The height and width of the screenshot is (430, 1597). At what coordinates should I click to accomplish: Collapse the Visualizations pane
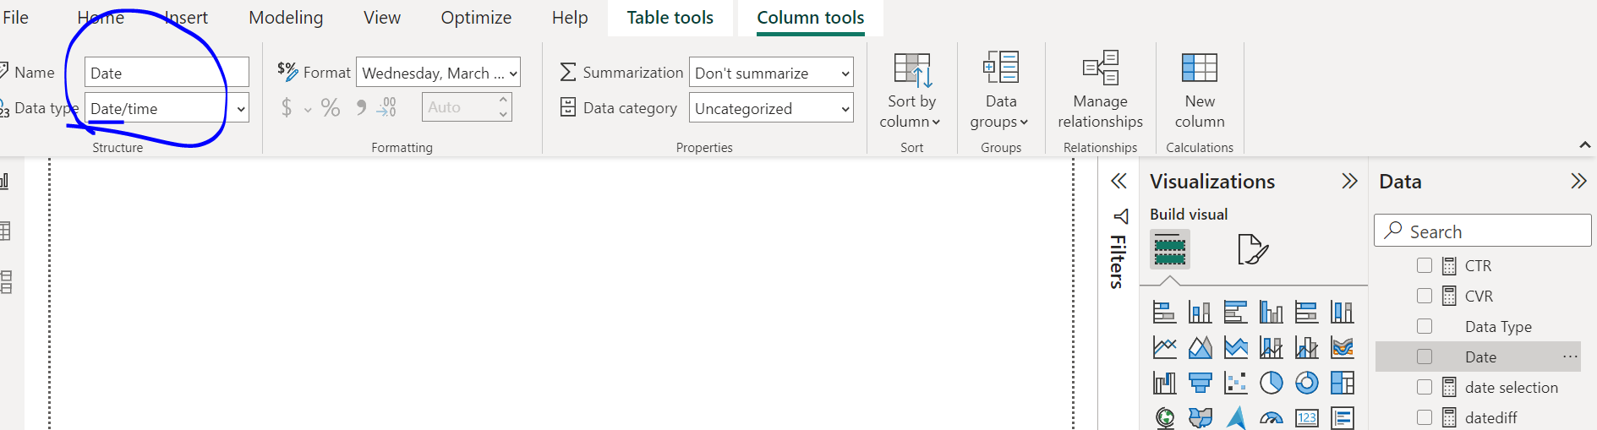click(1349, 181)
